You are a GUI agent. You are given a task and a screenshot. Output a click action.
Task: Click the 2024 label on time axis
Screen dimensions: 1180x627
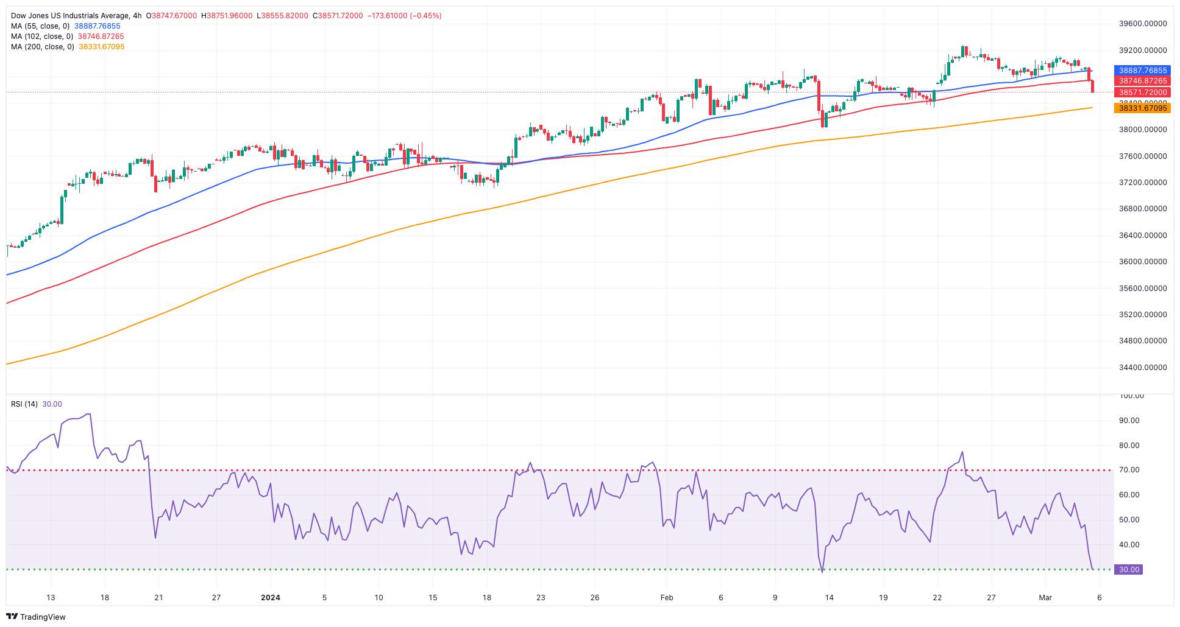click(271, 598)
